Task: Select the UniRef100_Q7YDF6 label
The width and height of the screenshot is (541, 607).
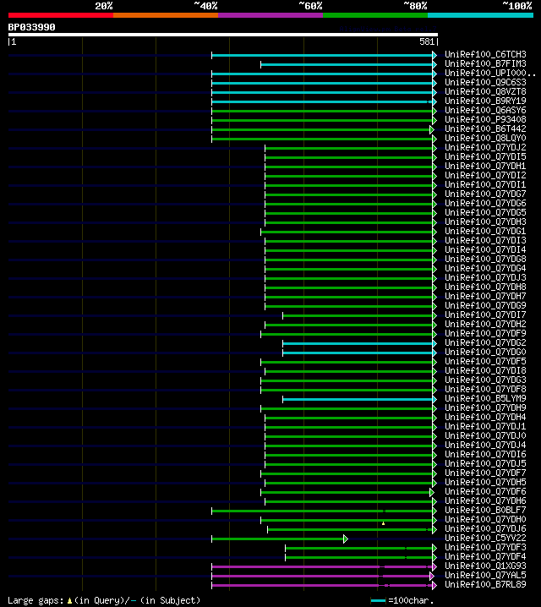Action: coord(485,491)
